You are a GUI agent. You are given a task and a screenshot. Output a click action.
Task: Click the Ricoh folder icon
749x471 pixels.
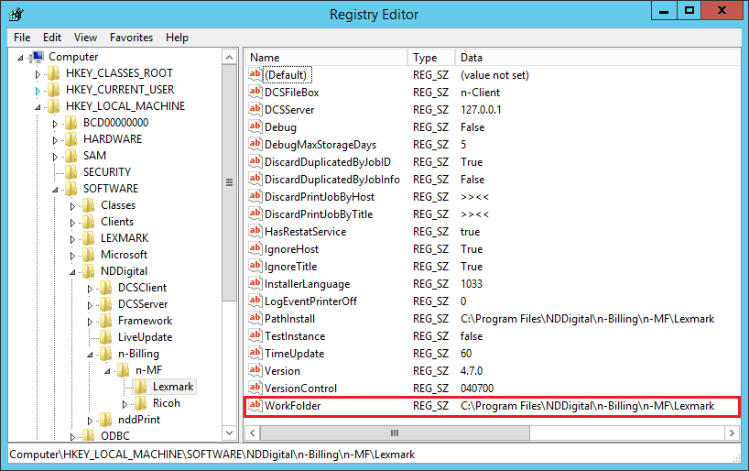coord(140,403)
